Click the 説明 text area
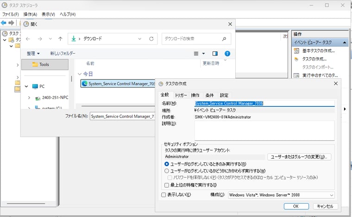 click(264, 130)
